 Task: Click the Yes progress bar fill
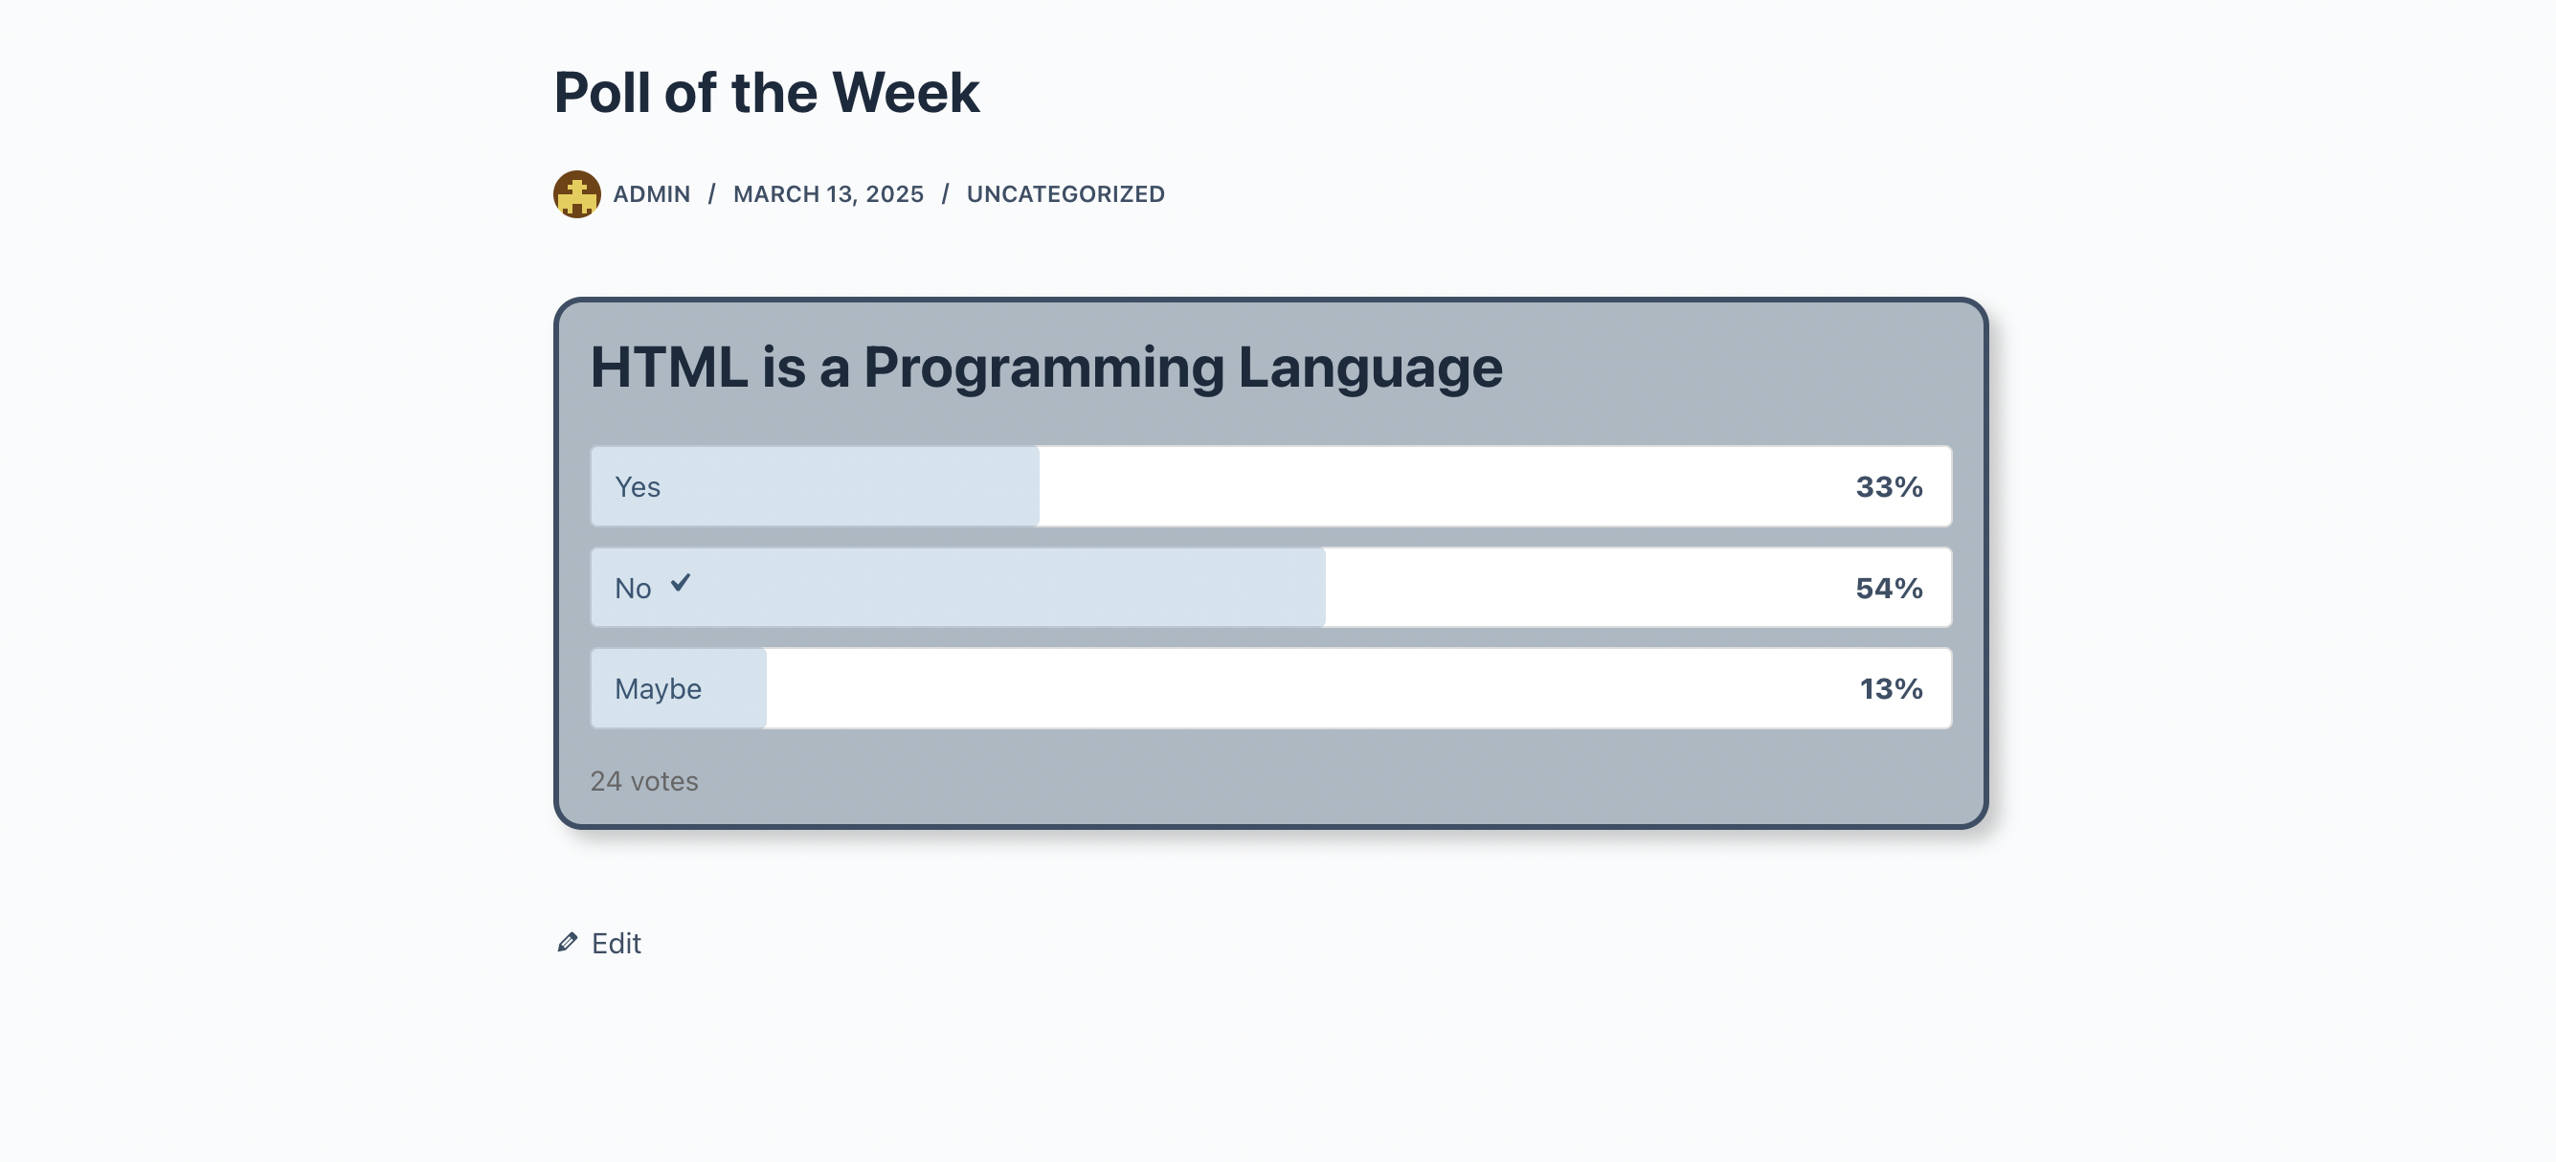click(816, 486)
